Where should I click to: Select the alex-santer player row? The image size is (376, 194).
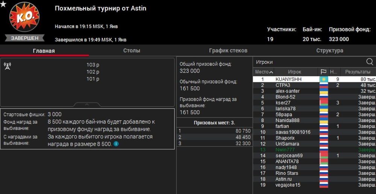click(x=287, y=91)
